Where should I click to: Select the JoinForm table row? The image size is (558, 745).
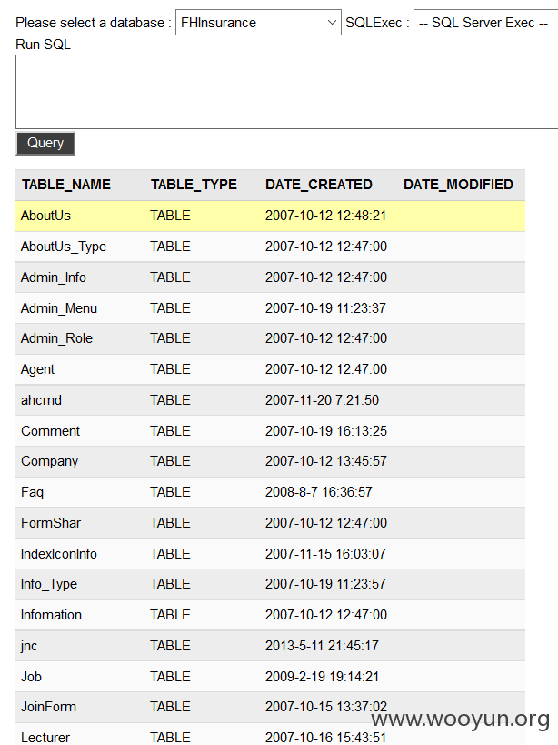[270, 707]
